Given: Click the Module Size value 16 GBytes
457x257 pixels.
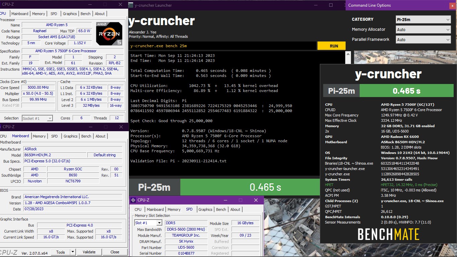Looking at the screenshot, I should coord(246,223).
